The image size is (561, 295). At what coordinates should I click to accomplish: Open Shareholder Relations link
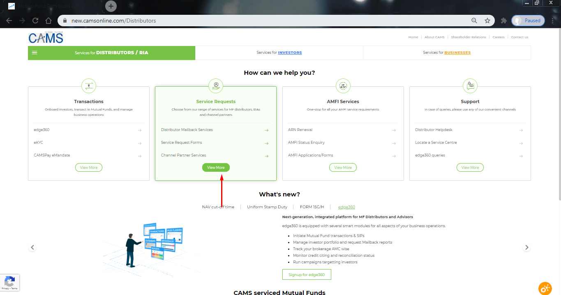[x=469, y=37]
